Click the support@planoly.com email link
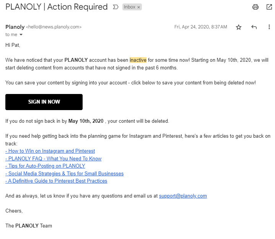This screenshot has width=275, height=239. click(x=183, y=196)
